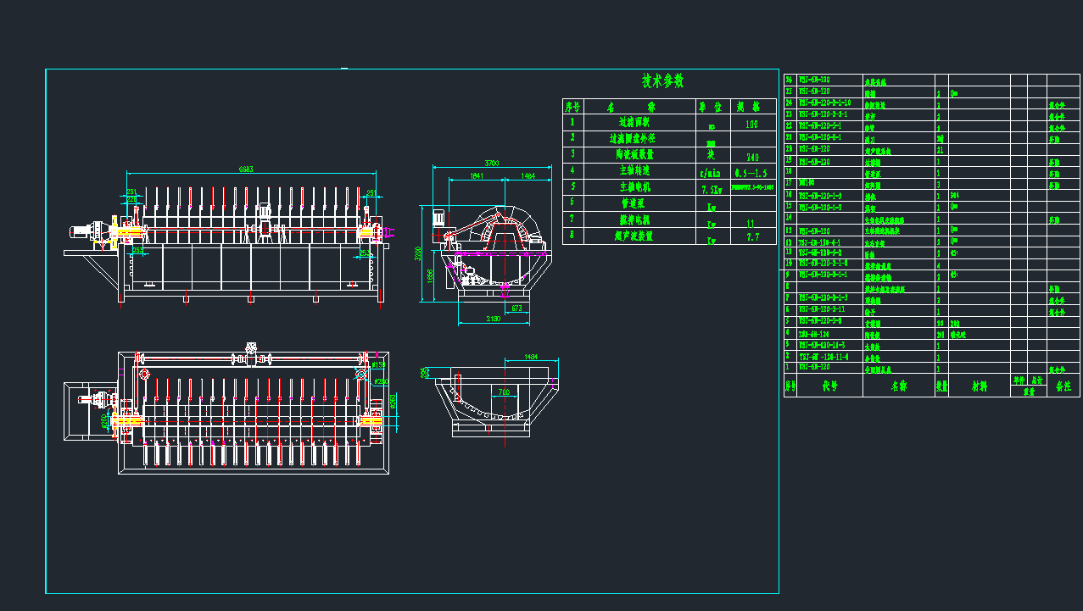Image resolution: width=1083 pixels, height=611 pixels.
Task: Click the '过滤面积' parameter name cell
Action: (x=639, y=122)
